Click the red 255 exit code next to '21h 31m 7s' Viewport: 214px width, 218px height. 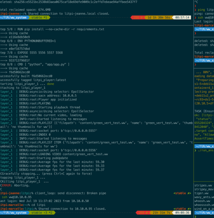(143, 213)
